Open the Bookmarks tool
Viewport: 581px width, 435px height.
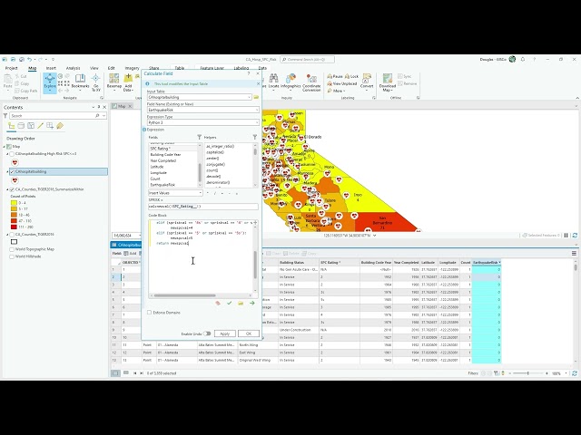click(x=80, y=82)
